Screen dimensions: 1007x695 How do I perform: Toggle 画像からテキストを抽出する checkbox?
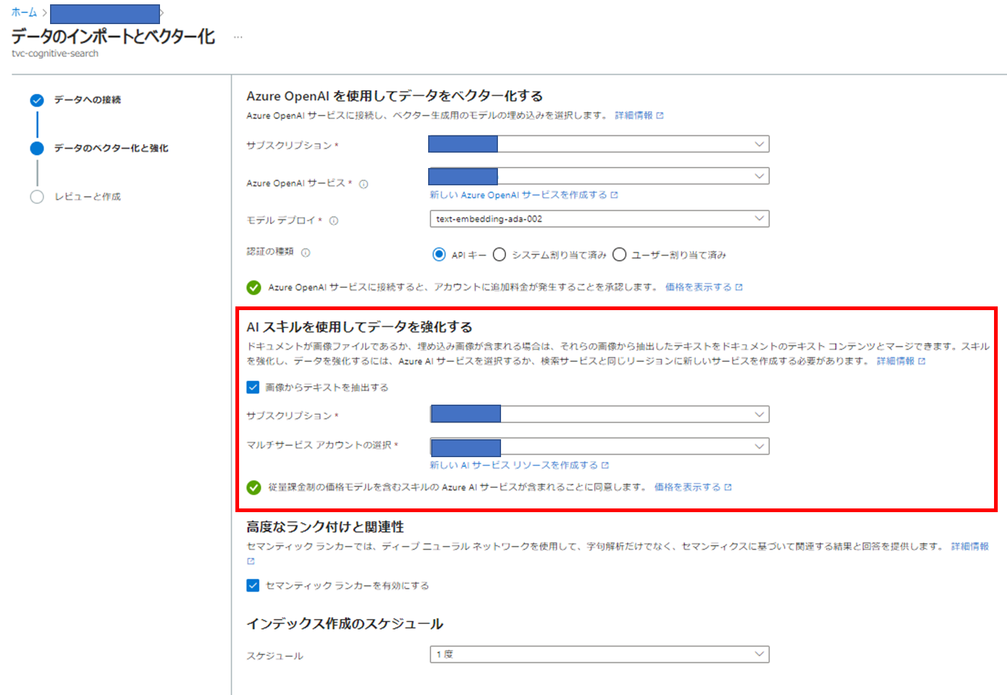coord(253,387)
